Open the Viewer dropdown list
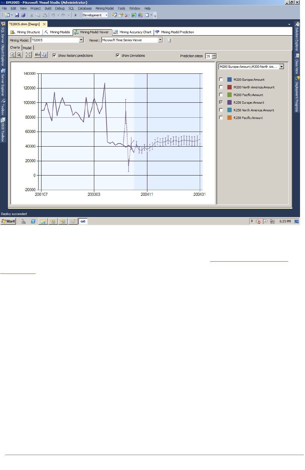The image size is (305, 470). (161, 40)
